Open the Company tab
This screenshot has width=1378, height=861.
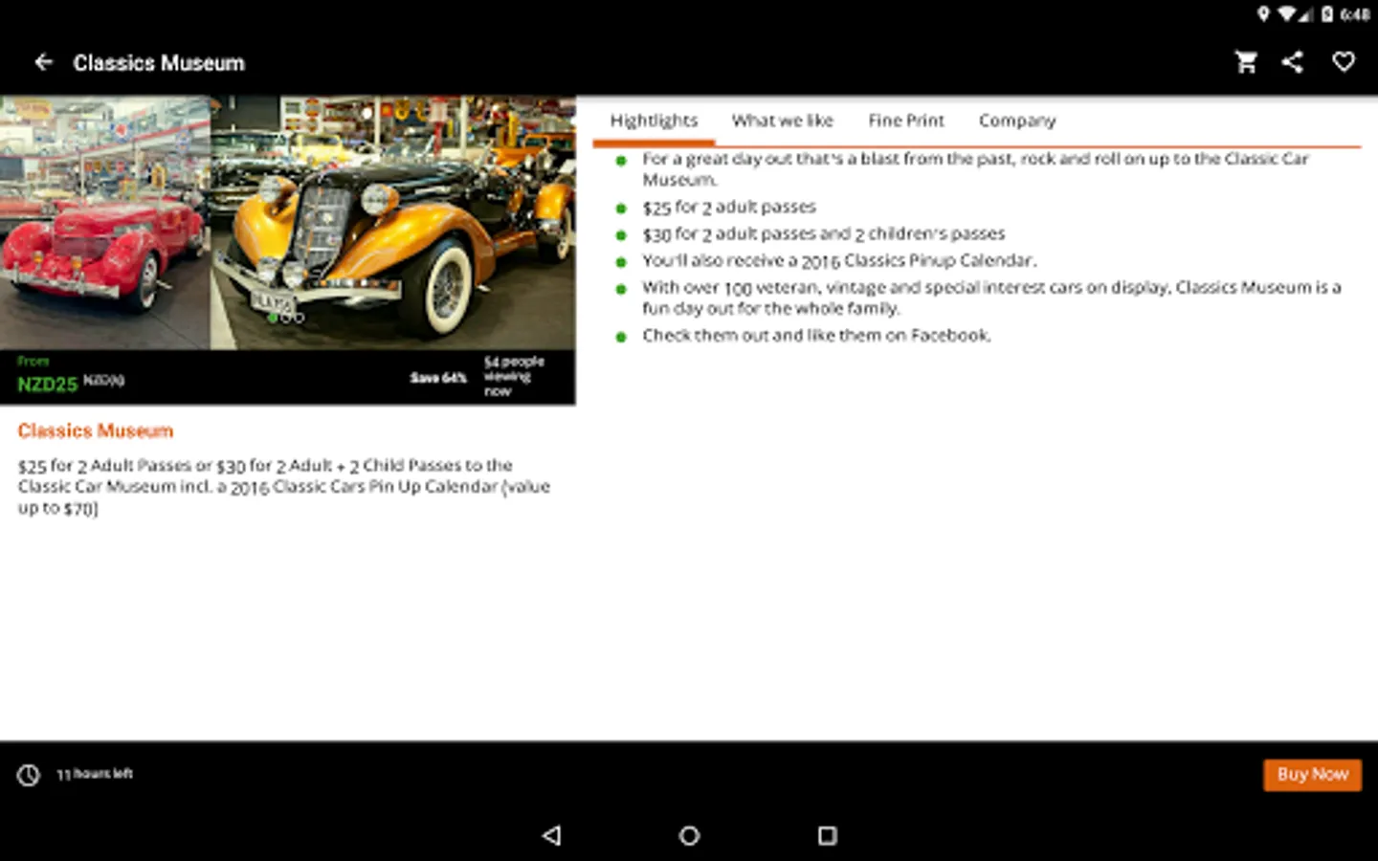click(1017, 121)
